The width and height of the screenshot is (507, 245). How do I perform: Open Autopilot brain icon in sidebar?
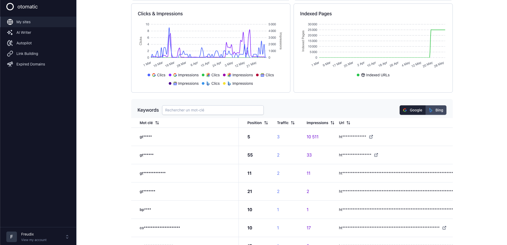pyautogui.click(x=10, y=43)
